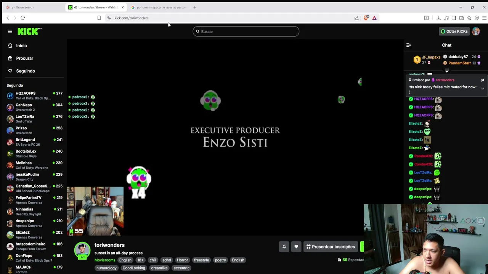Click the kick.com address bar
This screenshot has width=488, height=274.
[x=229, y=18]
